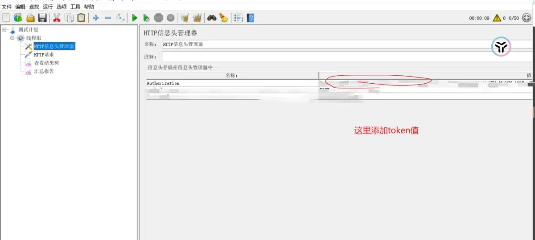
Task: Click the blue plus Add icon
Action: (x=95, y=18)
